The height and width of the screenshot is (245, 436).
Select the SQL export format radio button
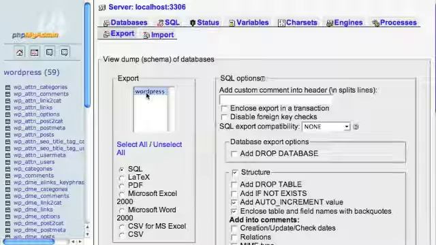(121, 169)
